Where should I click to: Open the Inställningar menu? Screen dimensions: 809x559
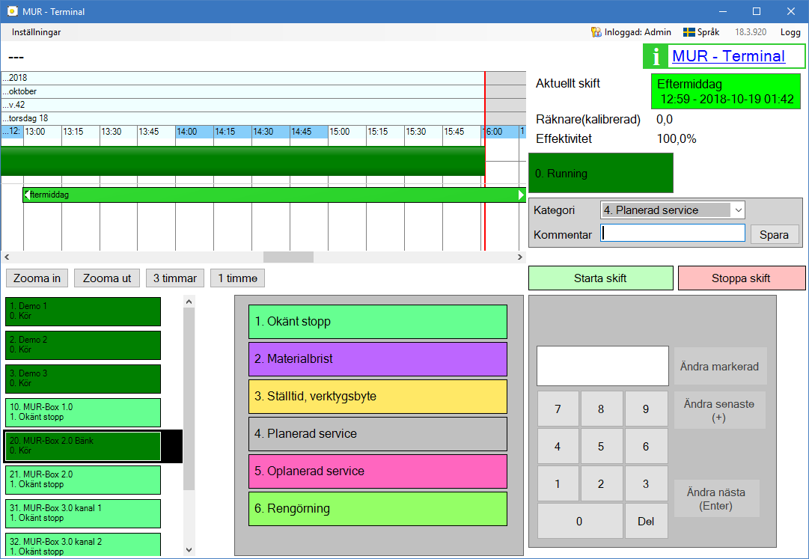pos(37,32)
